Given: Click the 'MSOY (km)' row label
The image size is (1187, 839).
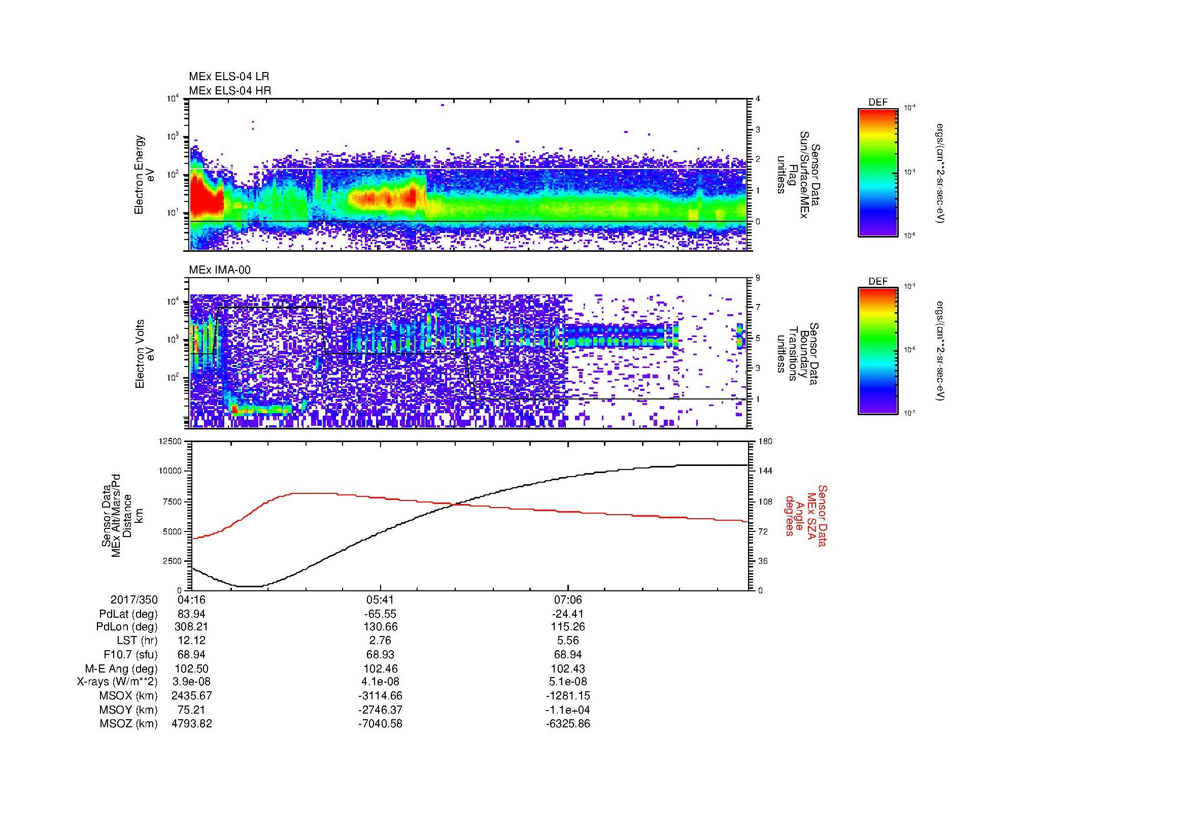Looking at the screenshot, I should click(x=129, y=710).
